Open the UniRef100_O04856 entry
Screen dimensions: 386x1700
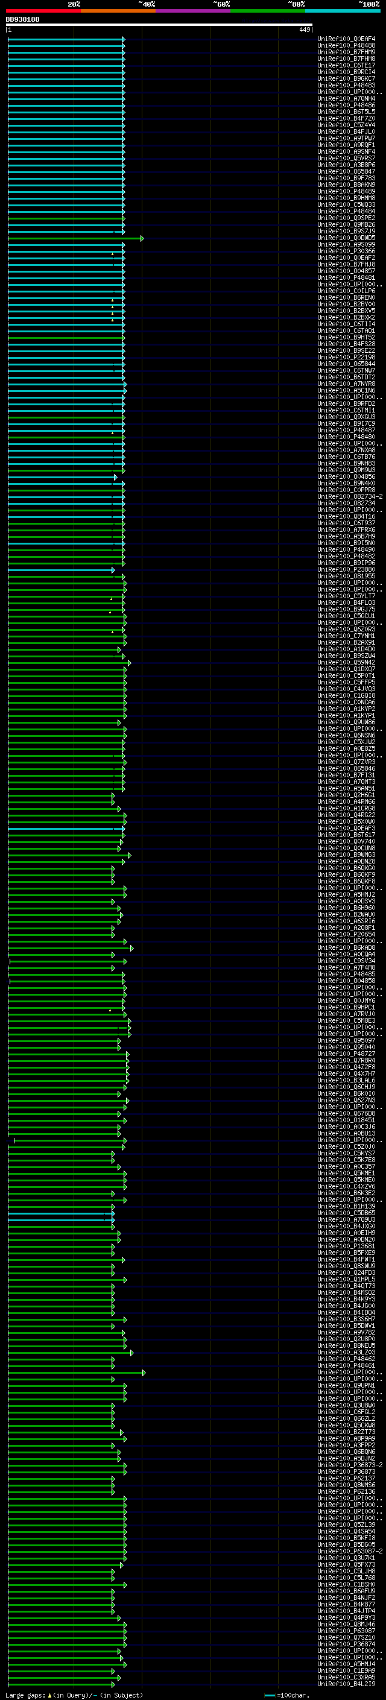(346, 476)
